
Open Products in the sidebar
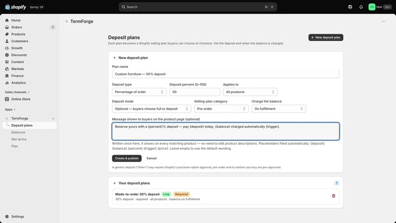pyautogui.click(x=30, y=34)
